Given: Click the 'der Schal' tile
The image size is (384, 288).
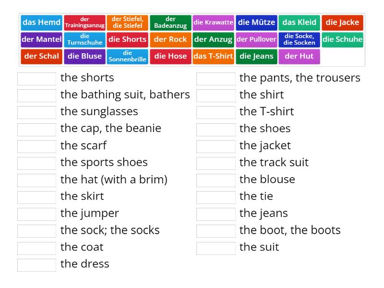Looking at the screenshot, I should click(x=42, y=56).
